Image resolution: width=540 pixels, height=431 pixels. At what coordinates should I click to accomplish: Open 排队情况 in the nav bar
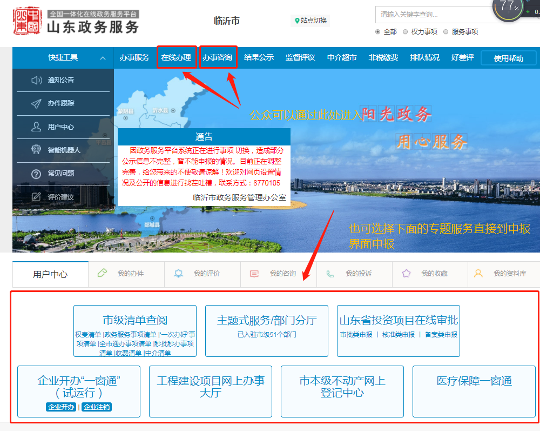point(424,57)
